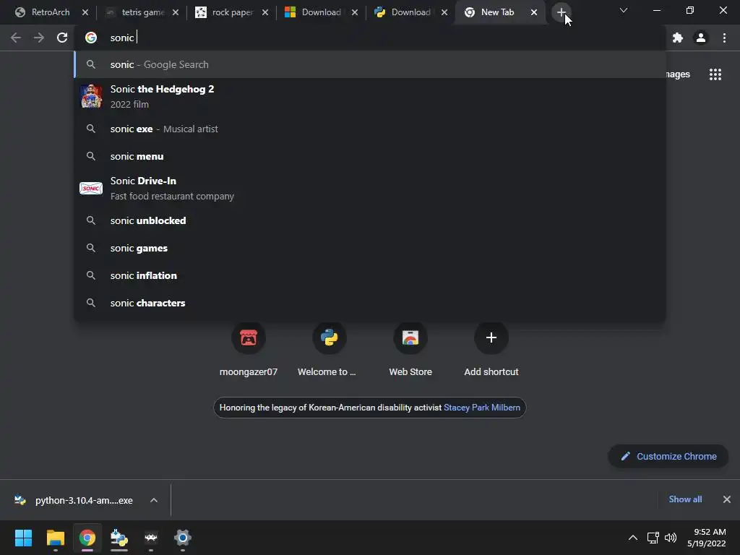
Task: Select 'sonic inflation' suggestion
Action: (x=370, y=275)
